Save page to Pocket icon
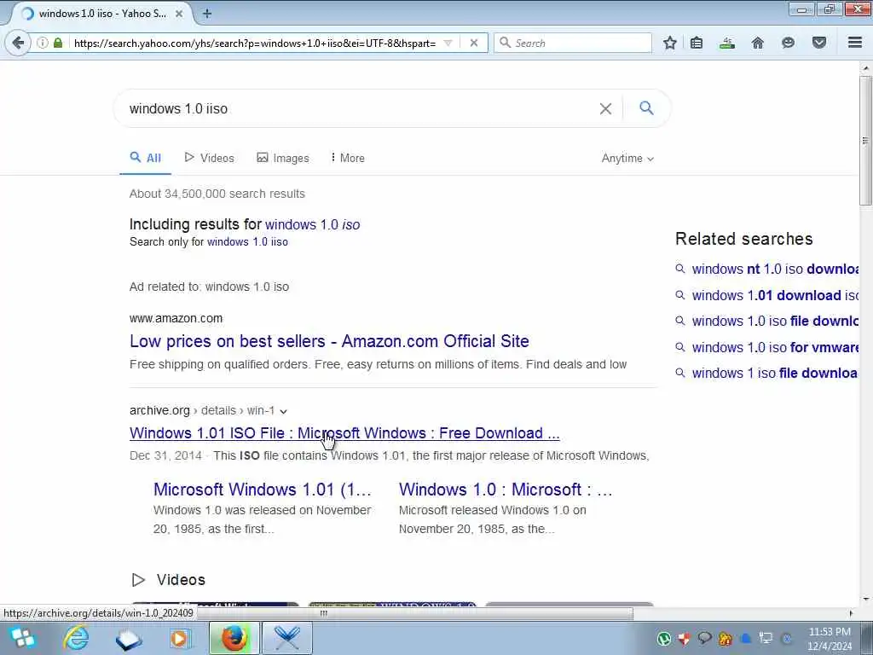Viewport: 873px width, 655px height. [819, 43]
